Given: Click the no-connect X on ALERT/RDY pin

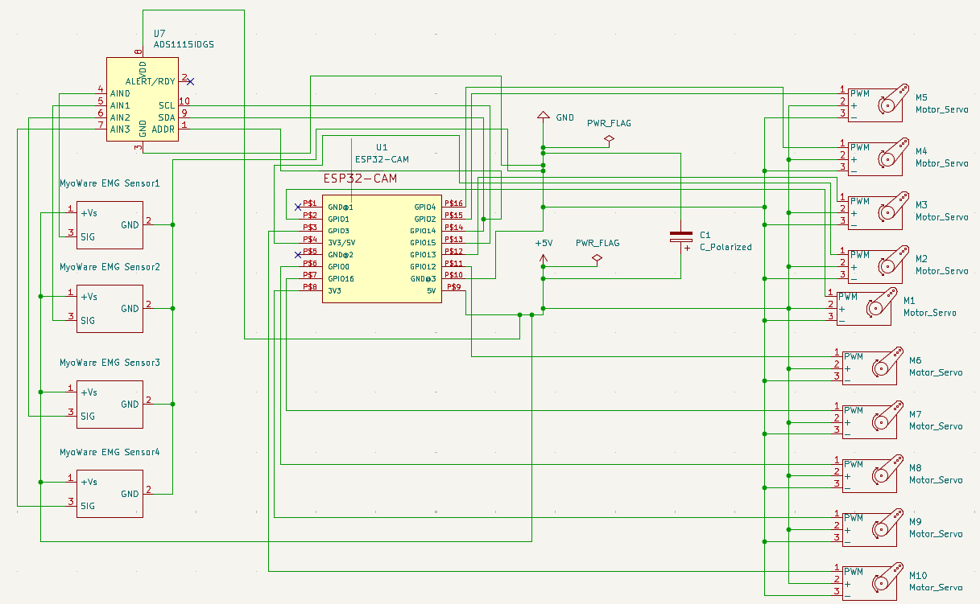Looking at the screenshot, I should [190, 81].
